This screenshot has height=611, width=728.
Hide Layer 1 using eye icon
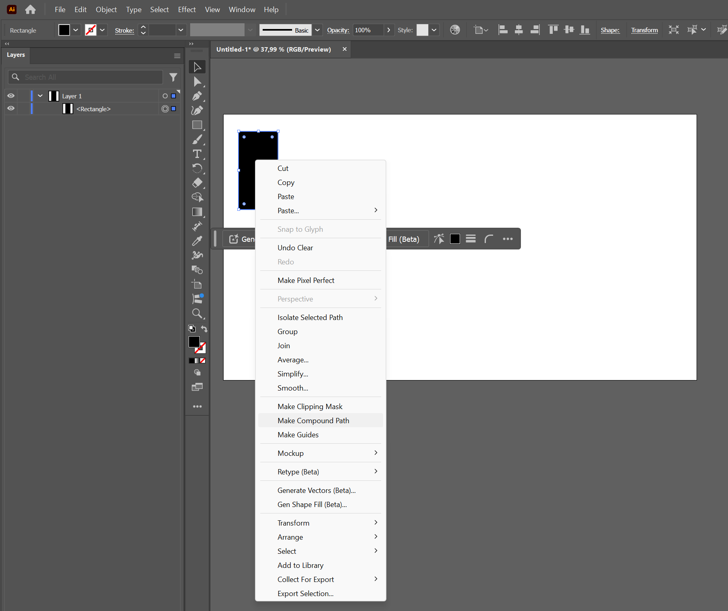pos(11,96)
